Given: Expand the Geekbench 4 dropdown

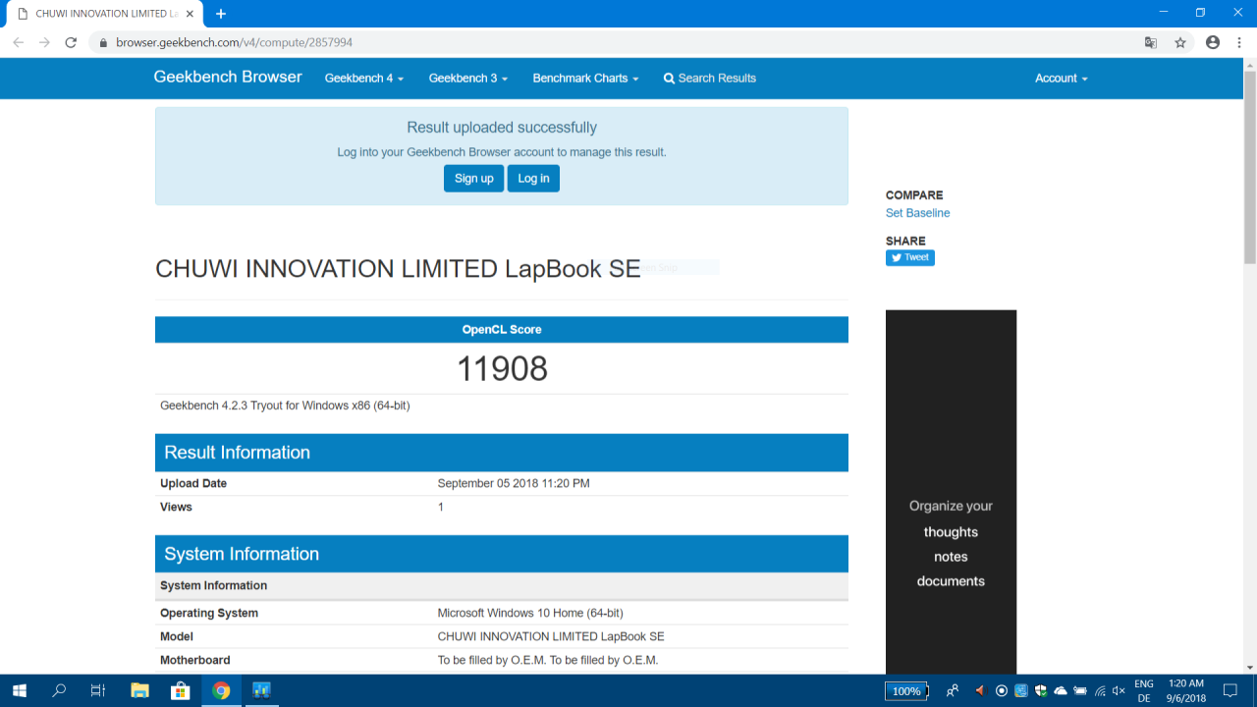Looking at the screenshot, I should click(364, 79).
